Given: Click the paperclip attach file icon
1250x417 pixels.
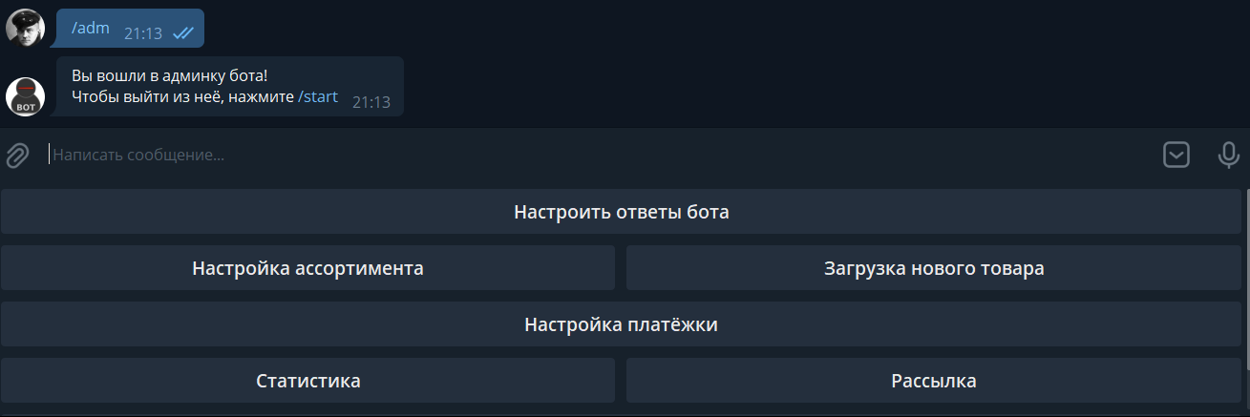Looking at the screenshot, I should pyautogui.click(x=17, y=155).
